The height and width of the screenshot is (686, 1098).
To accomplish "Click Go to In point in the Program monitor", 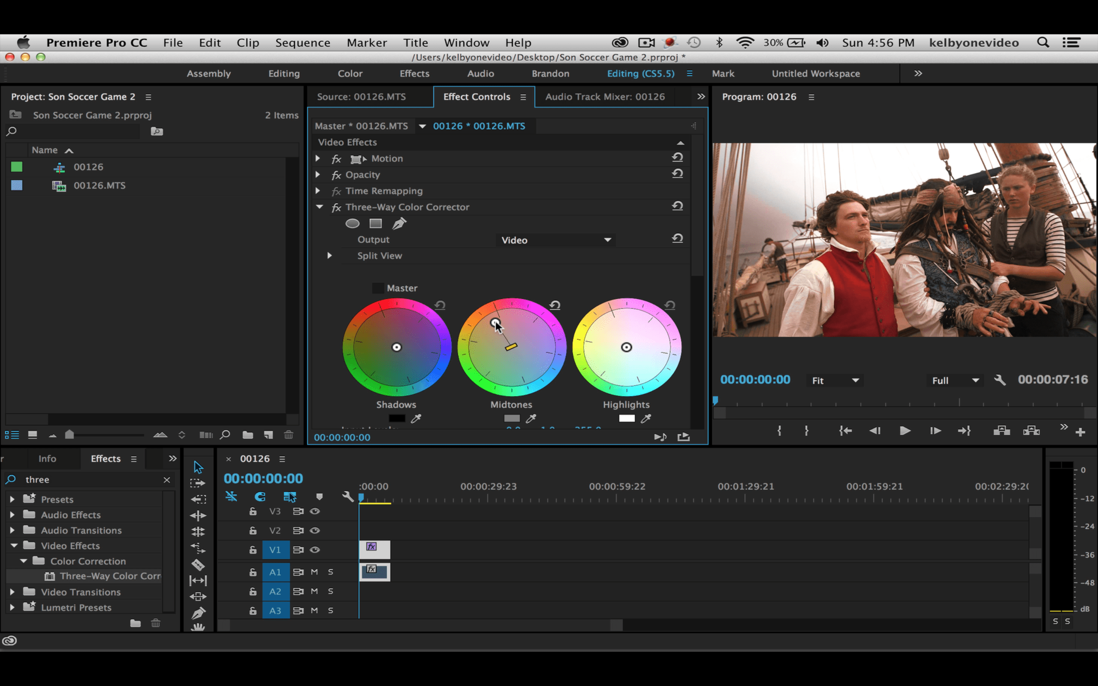I will click(x=845, y=431).
